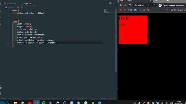
Task: Open the red color picker swatch
Action: tap(31, 32)
